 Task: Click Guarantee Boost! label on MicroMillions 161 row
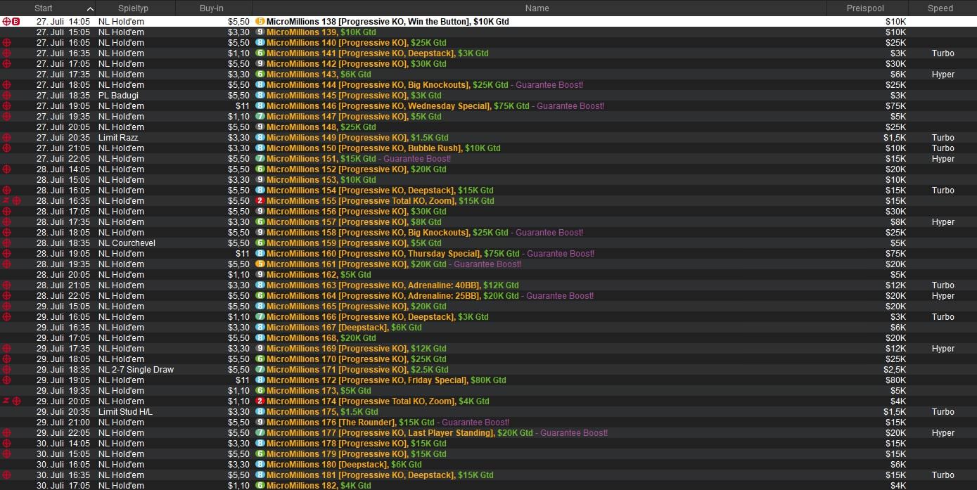tap(487, 264)
